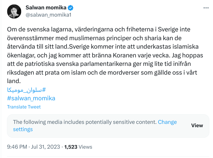Click the Jul 31, 2023 date
The width and height of the screenshot is (213, 158).
[46, 147]
